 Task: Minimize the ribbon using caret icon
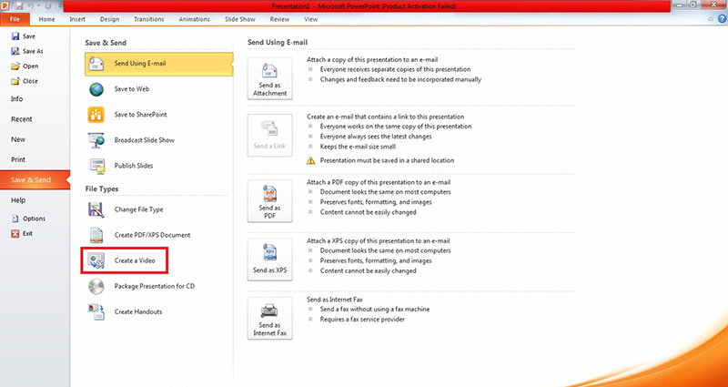[711, 19]
